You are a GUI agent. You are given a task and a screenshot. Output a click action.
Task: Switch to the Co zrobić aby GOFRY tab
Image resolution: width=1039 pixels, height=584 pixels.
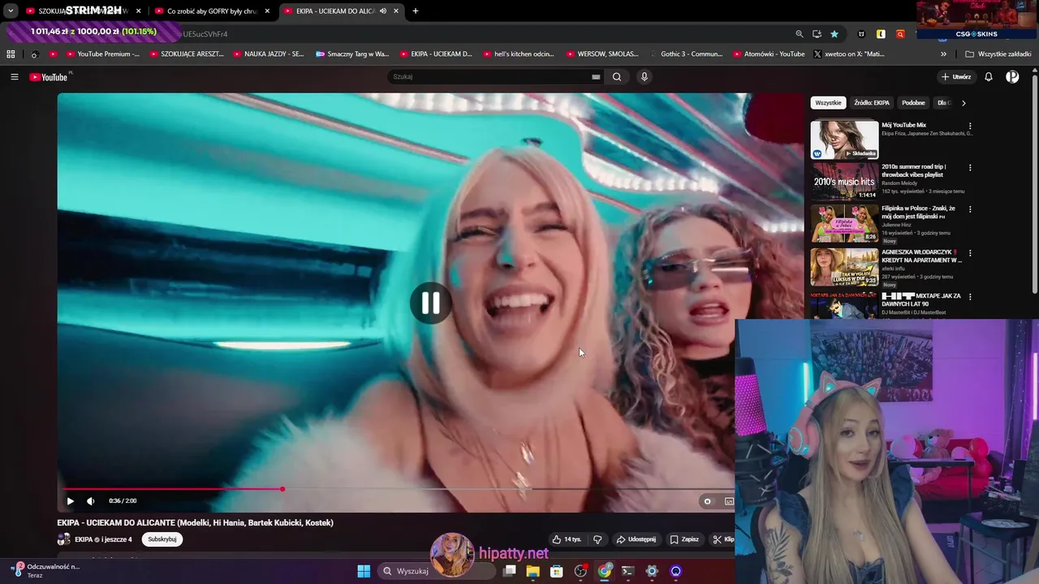click(x=213, y=11)
